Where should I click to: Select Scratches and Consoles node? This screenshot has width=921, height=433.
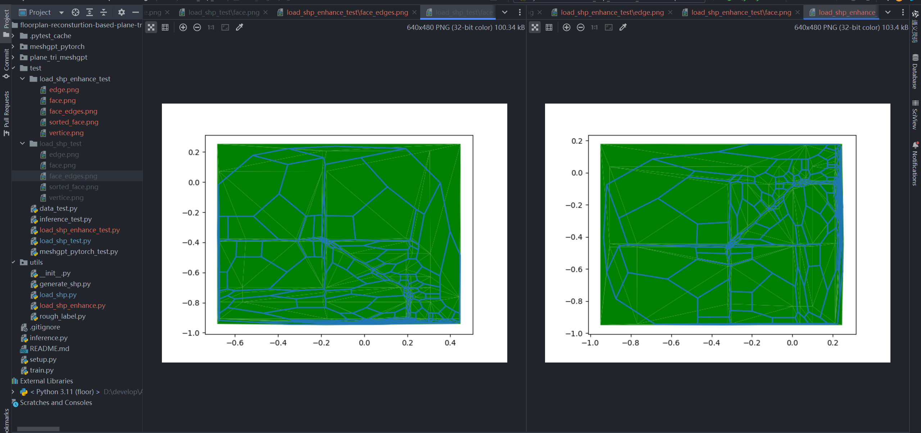click(x=56, y=402)
